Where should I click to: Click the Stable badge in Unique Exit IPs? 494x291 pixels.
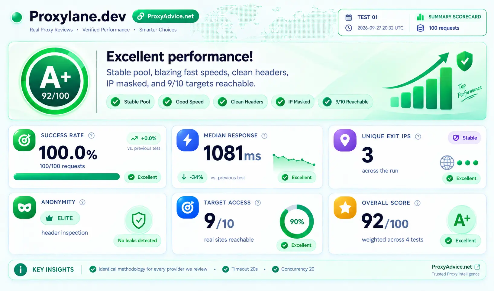(x=464, y=138)
